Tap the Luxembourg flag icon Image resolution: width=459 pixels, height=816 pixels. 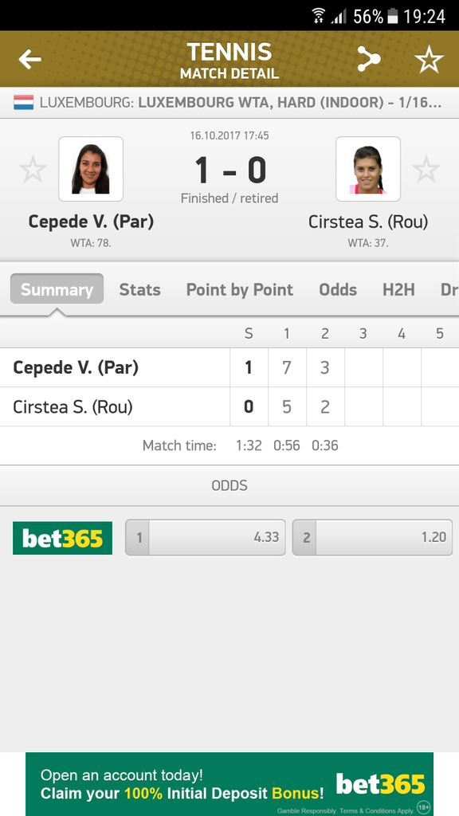pos(24,102)
